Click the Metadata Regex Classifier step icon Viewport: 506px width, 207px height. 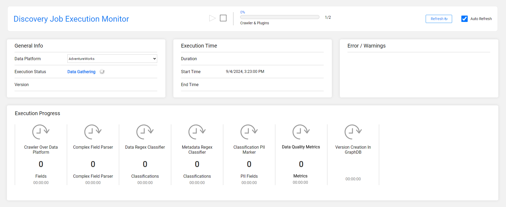(197, 132)
